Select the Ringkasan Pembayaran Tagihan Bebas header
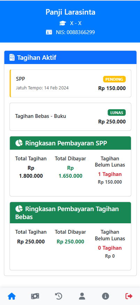 [x=70, y=213]
